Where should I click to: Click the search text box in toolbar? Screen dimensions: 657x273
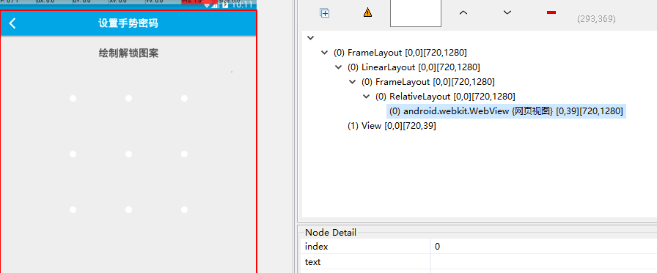coord(415,13)
